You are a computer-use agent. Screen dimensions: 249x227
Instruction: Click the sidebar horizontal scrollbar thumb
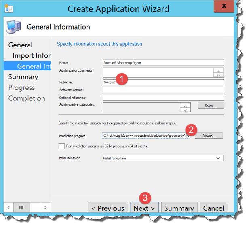click(x=21, y=208)
